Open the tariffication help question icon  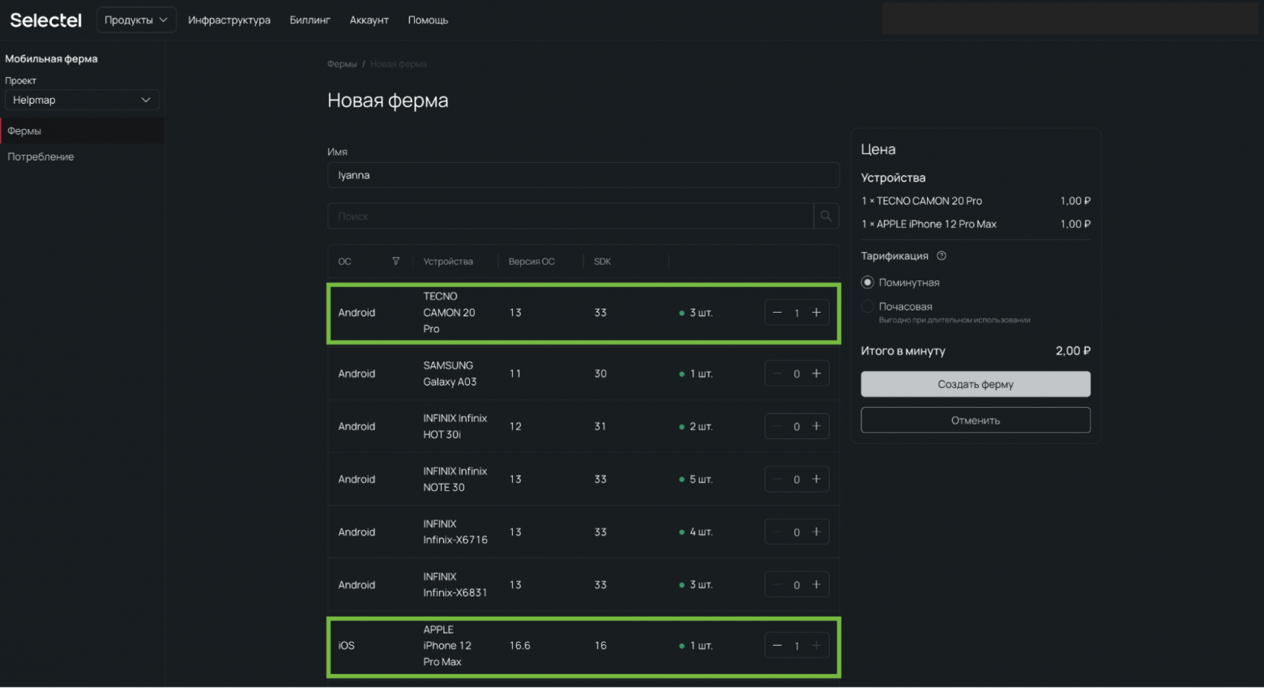coord(942,256)
